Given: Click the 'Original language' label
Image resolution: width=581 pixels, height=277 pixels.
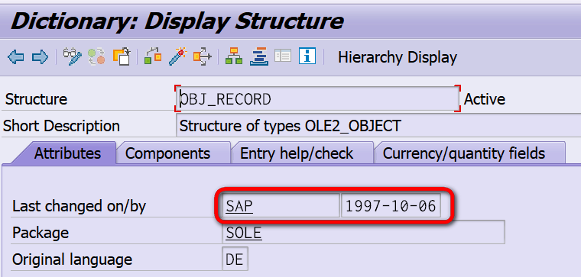Looking at the screenshot, I should coord(73,259).
